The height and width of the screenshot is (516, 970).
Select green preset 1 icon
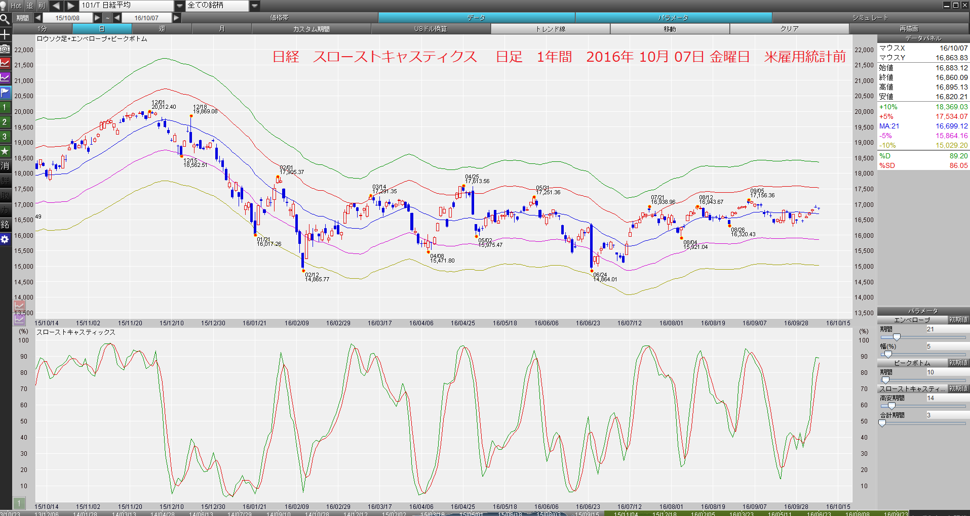(x=5, y=107)
